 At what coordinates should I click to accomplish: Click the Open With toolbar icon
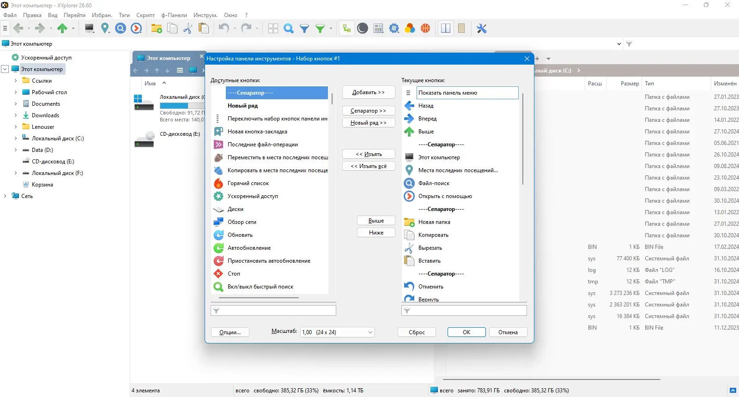coord(136,29)
